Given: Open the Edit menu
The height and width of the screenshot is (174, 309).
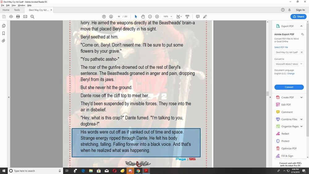Looking at the screenshot, I should (x=8, y=5).
